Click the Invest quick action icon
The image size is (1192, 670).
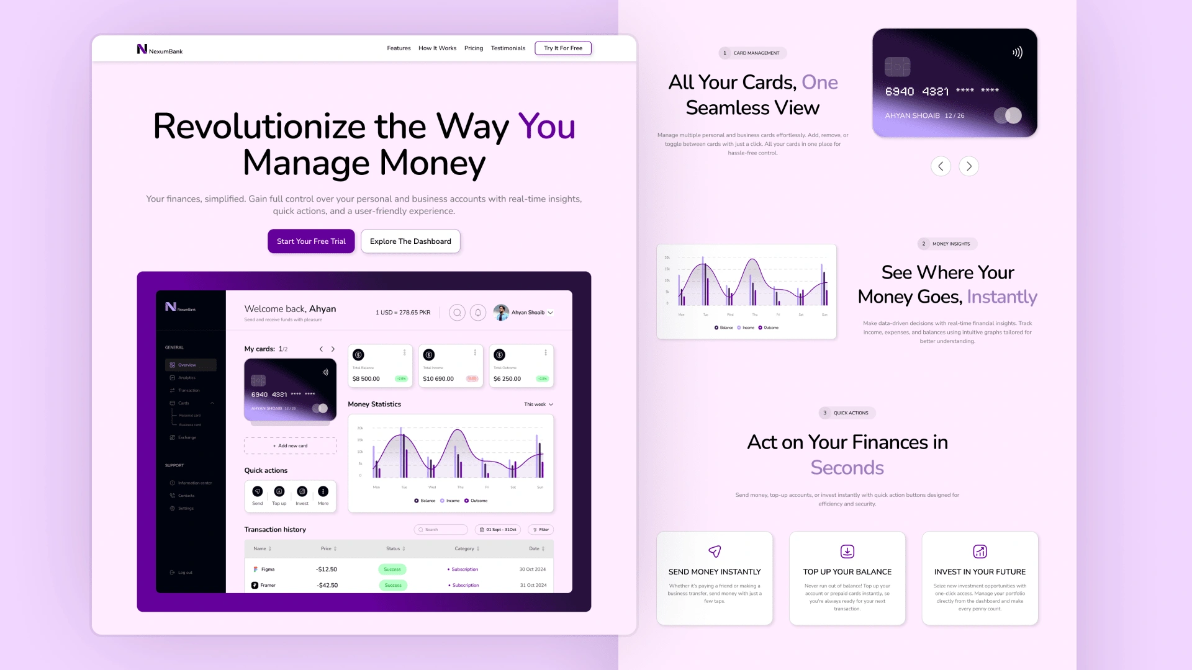pos(301,491)
